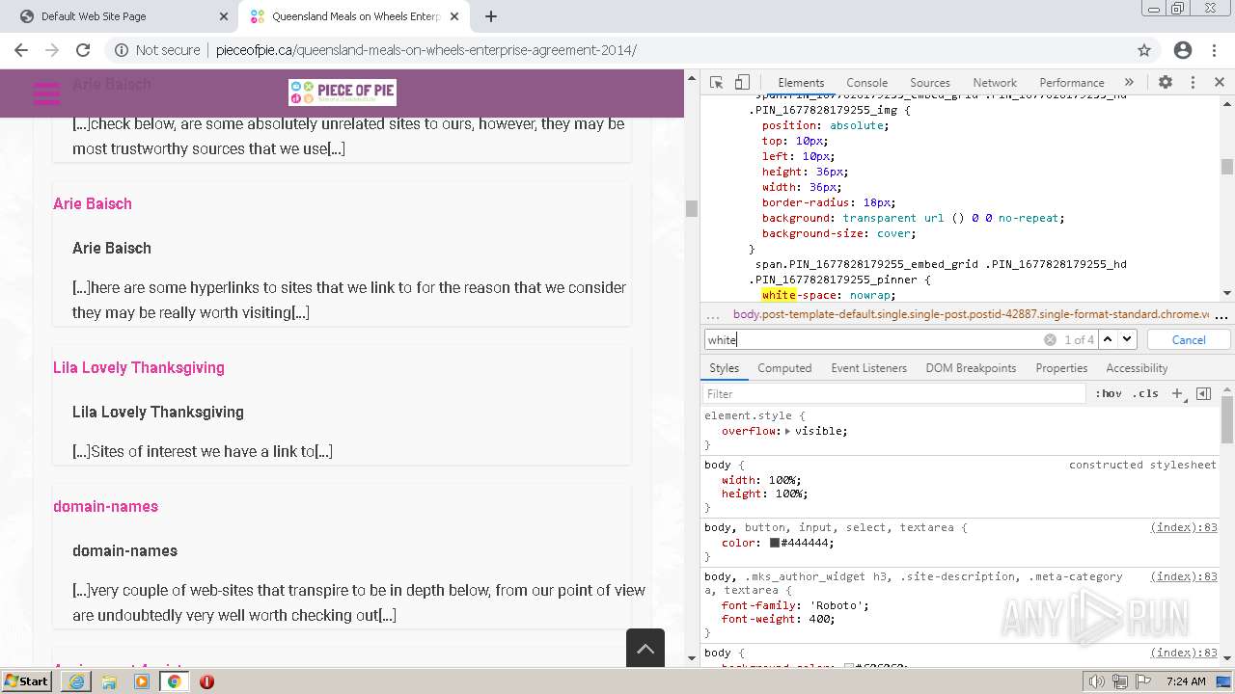Toggle the computed styles sidebar pane icon

(x=1203, y=393)
